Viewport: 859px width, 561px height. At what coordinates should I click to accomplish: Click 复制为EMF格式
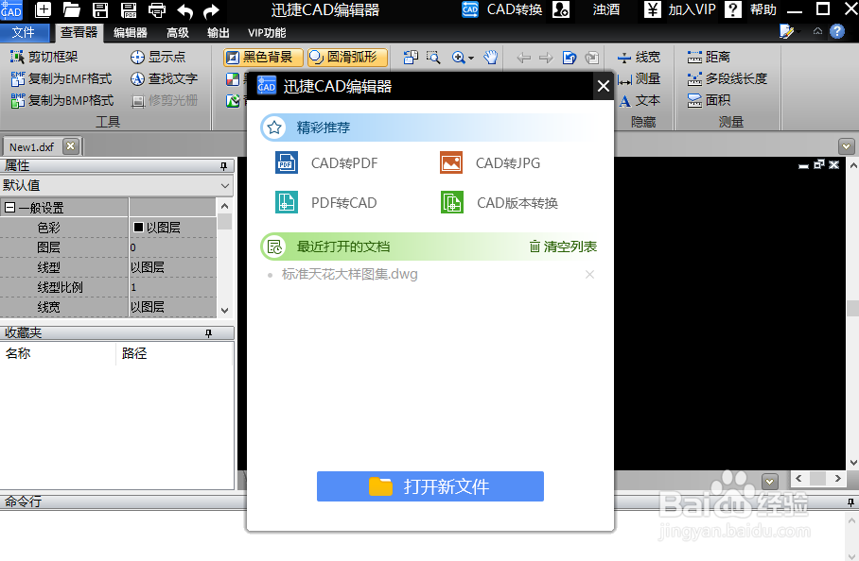coord(61,78)
